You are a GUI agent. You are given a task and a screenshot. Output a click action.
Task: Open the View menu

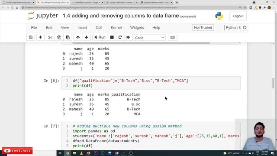pyautogui.click(x=65, y=28)
